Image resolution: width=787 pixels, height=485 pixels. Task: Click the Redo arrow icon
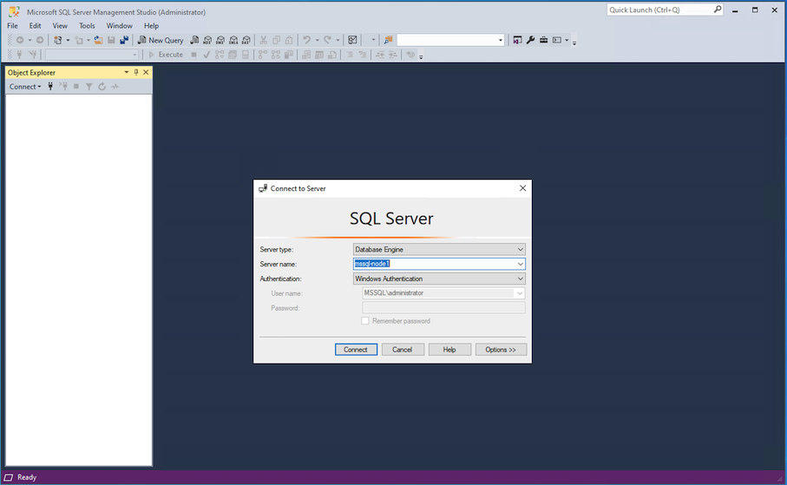click(327, 40)
